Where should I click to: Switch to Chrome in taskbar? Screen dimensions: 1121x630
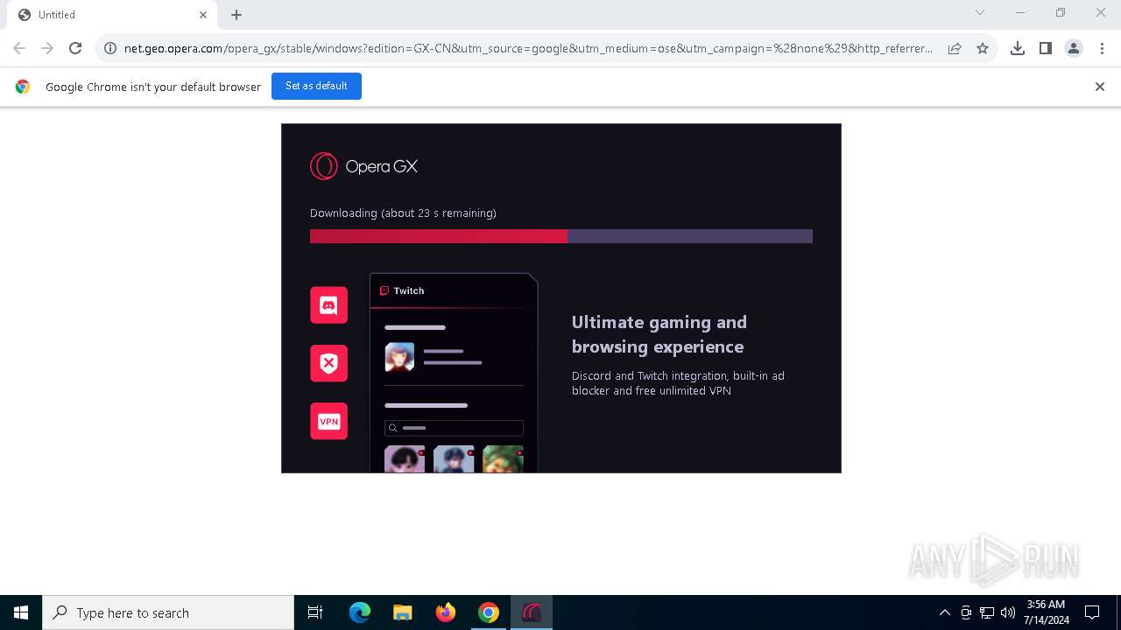[x=489, y=612]
